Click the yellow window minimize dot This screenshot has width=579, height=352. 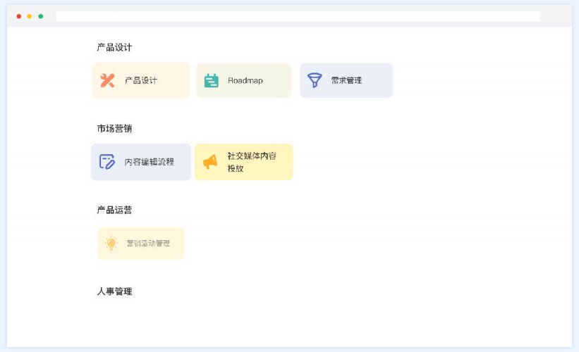pyautogui.click(x=30, y=16)
